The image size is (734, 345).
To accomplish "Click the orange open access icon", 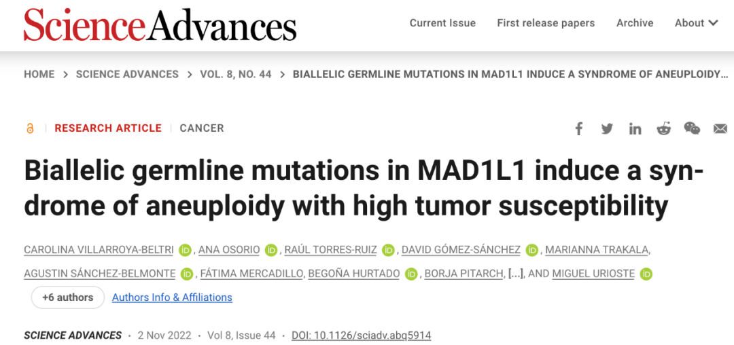I will pyautogui.click(x=30, y=128).
